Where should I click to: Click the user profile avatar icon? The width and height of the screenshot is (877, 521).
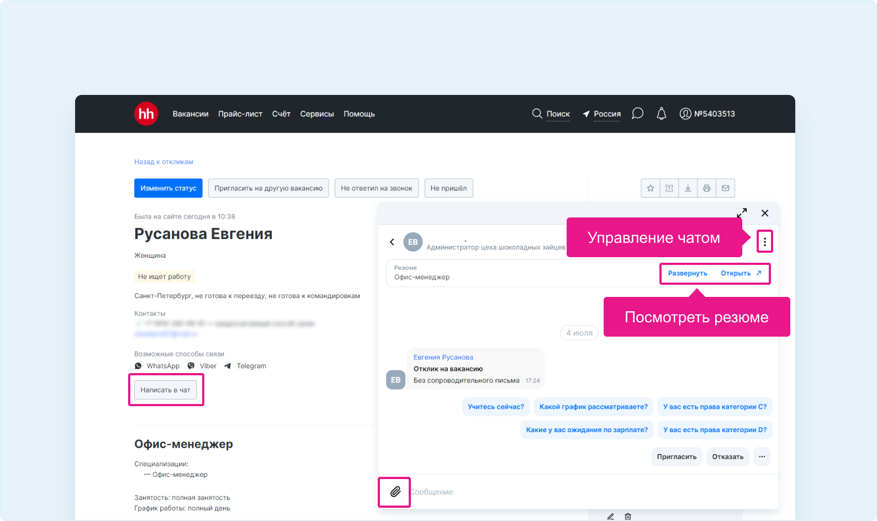point(685,114)
